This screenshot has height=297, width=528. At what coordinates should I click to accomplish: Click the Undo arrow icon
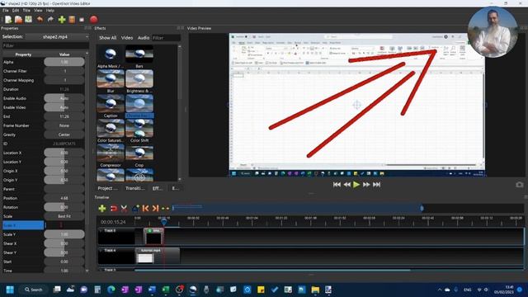click(x=40, y=20)
